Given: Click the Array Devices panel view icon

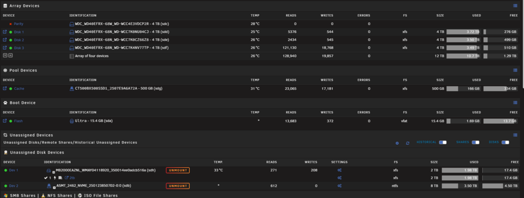Looking at the screenshot, I should tap(515, 6).
